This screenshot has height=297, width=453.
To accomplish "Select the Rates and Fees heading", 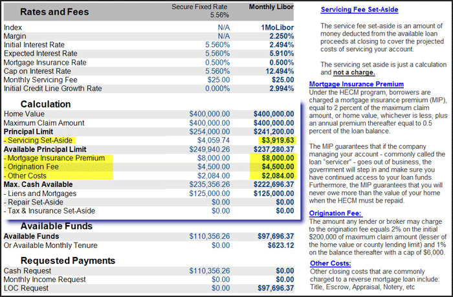I will point(54,12).
